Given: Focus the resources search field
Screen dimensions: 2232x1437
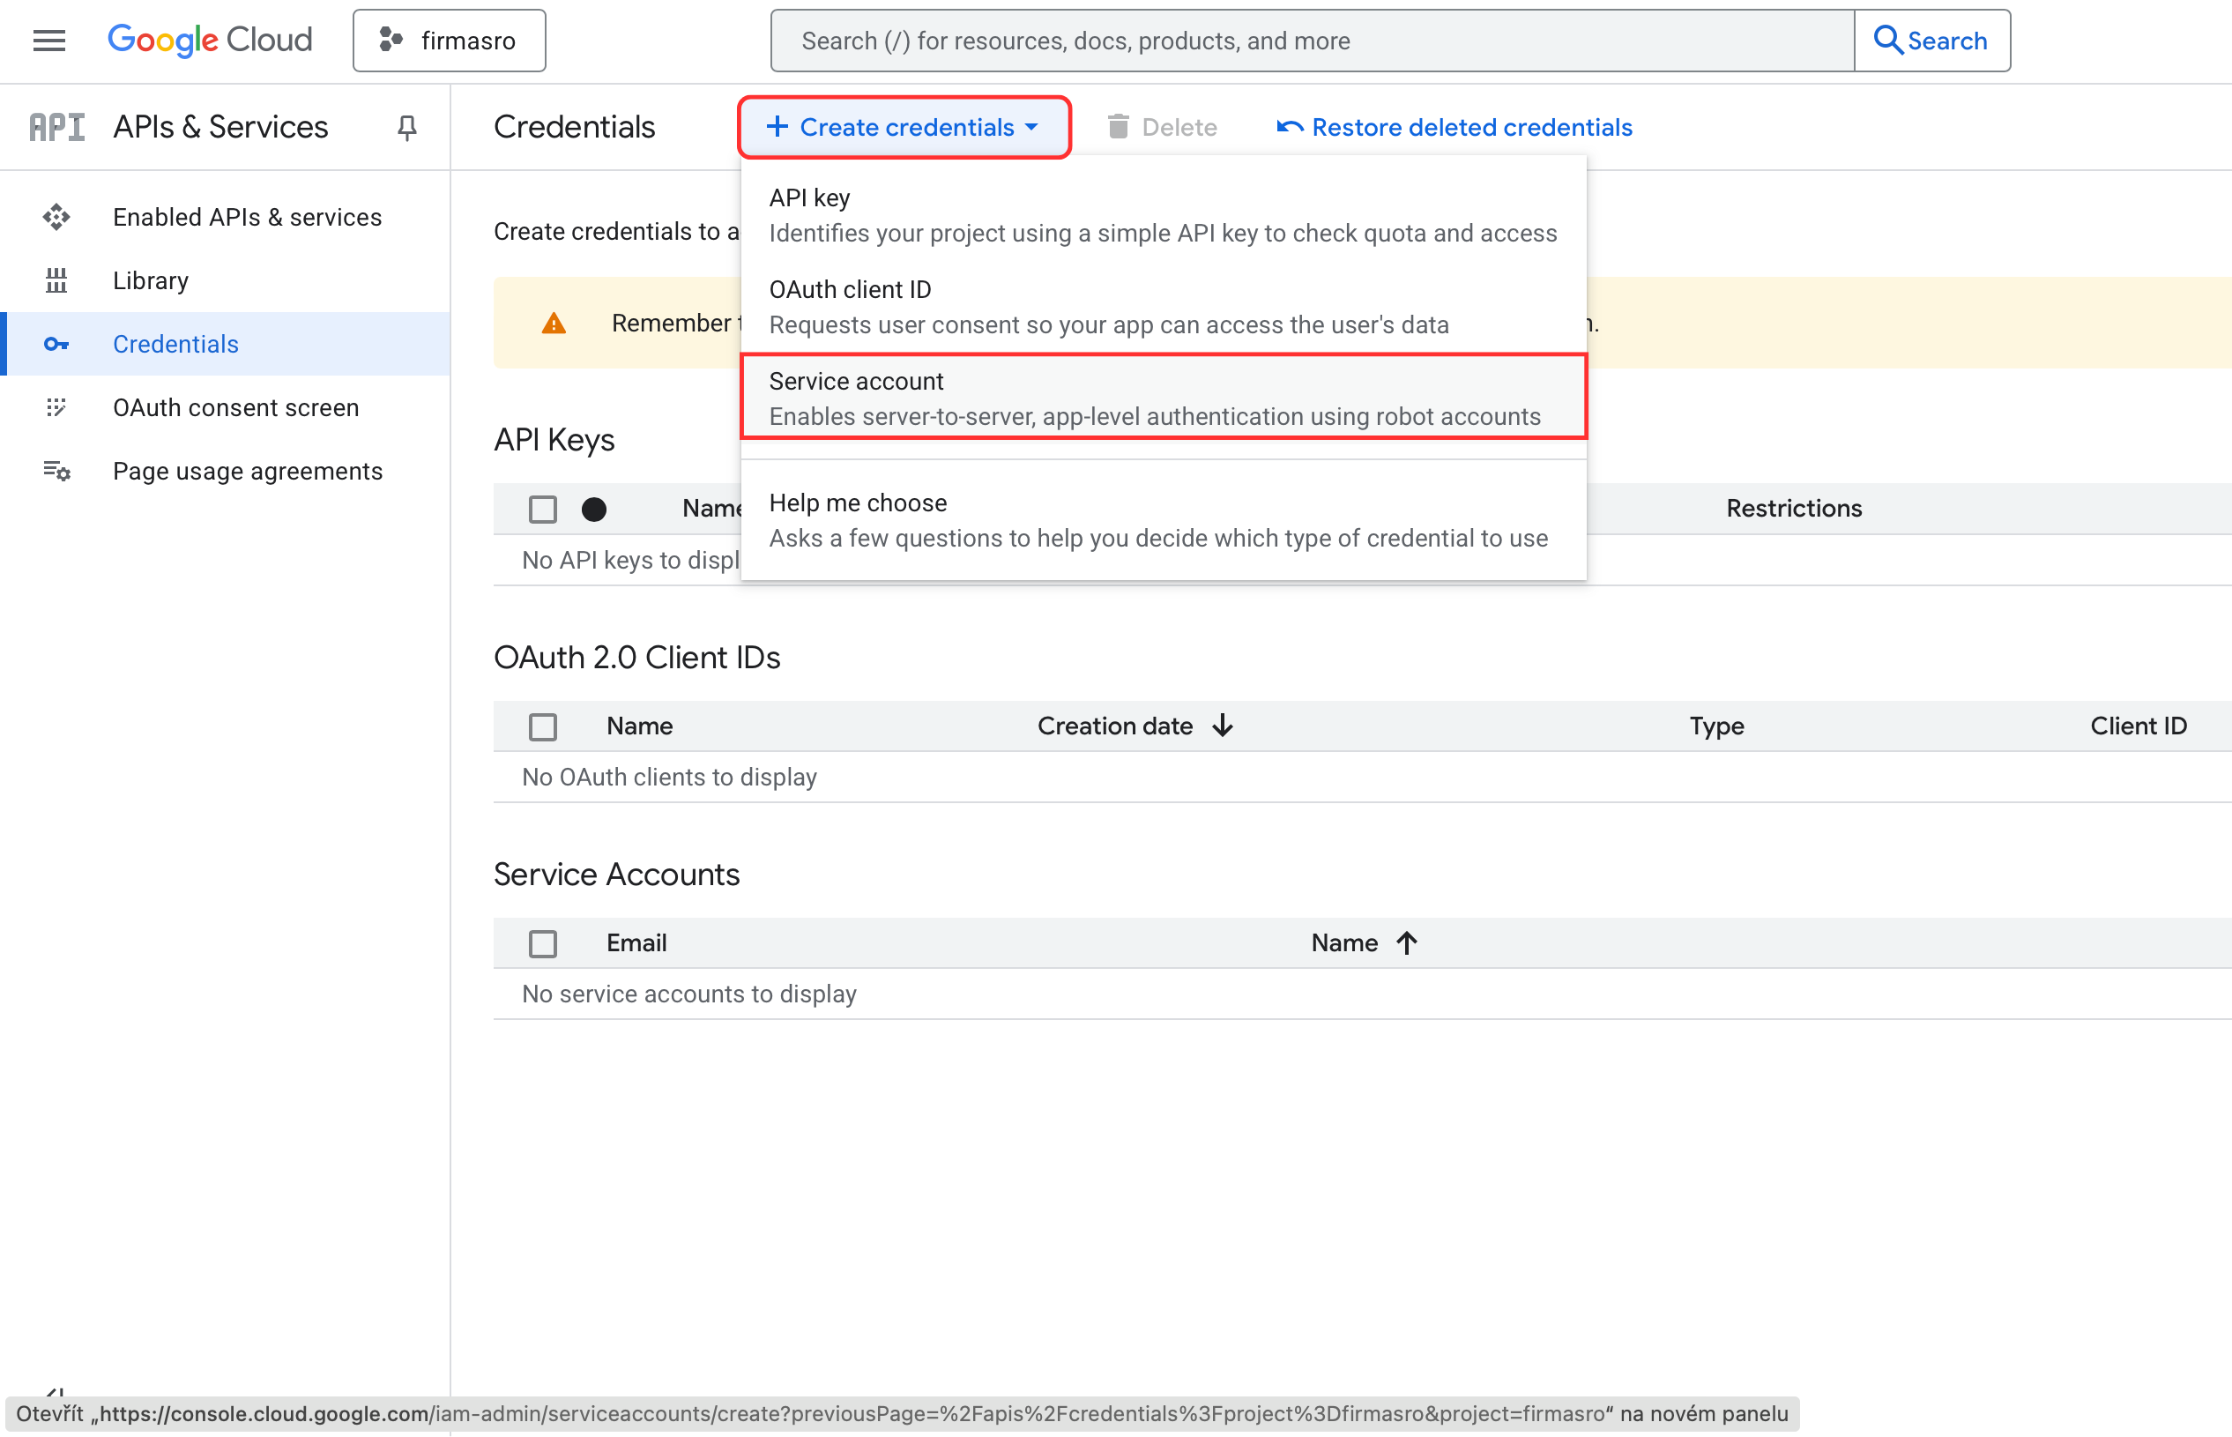Looking at the screenshot, I should (1312, 41).
